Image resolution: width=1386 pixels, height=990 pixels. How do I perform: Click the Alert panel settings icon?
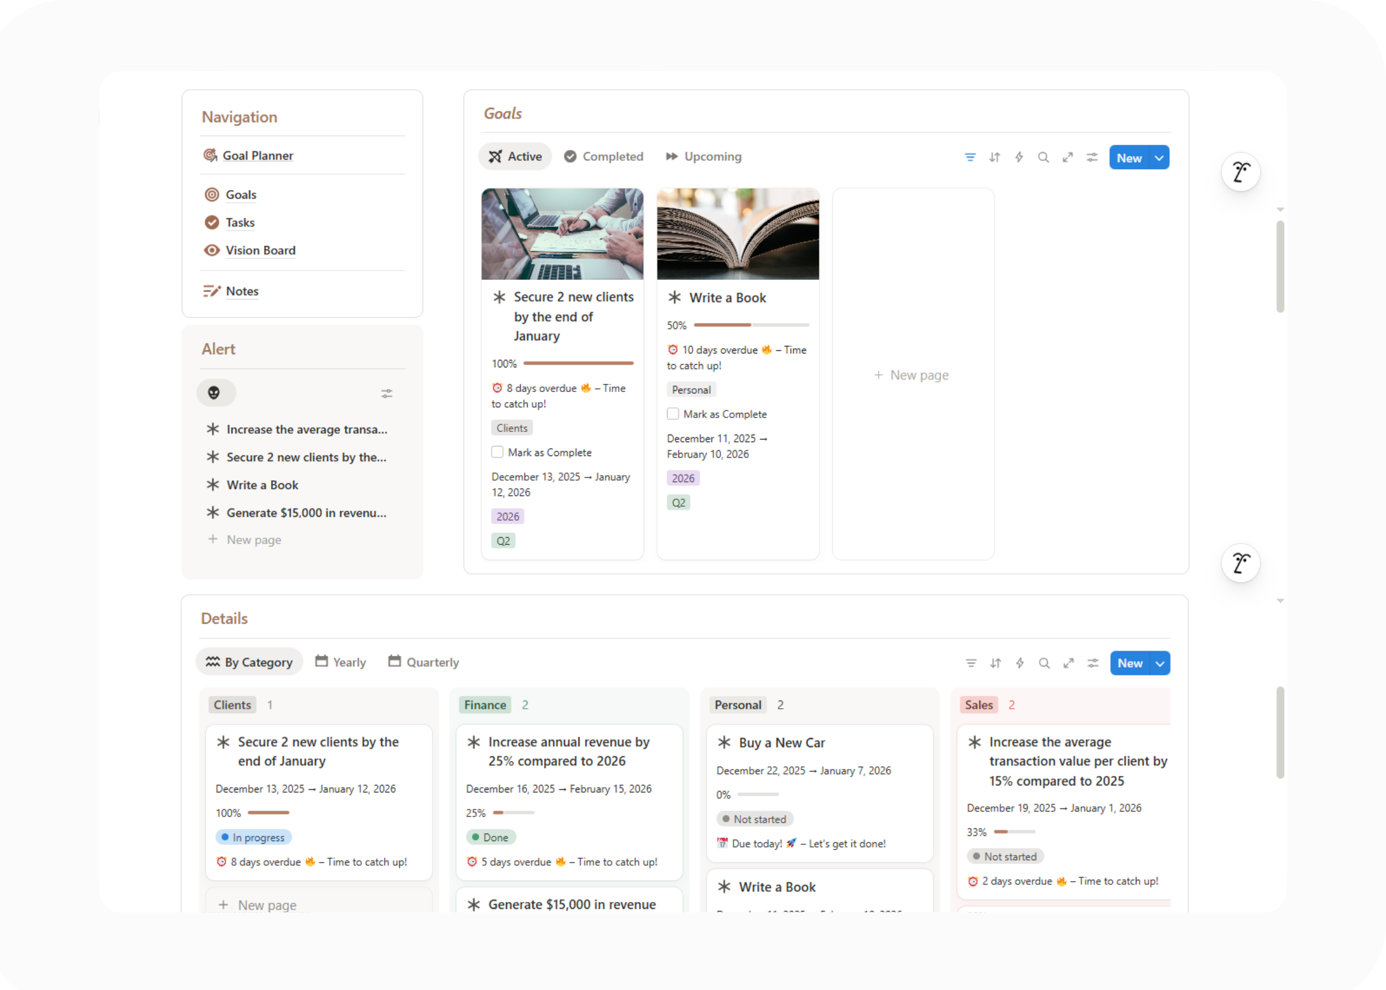pyautogui.click(x=386, y=393)
